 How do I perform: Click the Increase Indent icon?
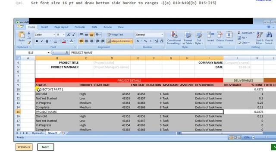(103, 41)
